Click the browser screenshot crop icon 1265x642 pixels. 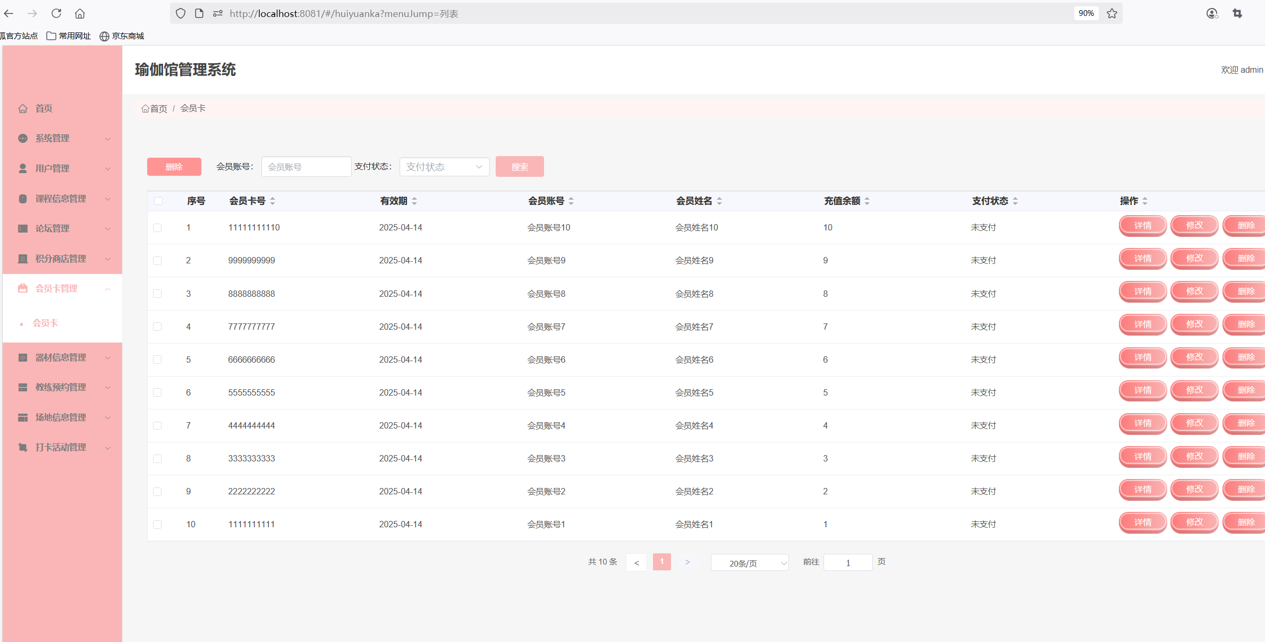1237,13
